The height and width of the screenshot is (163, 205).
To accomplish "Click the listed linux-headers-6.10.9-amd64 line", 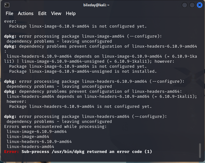I will (39, 142).
